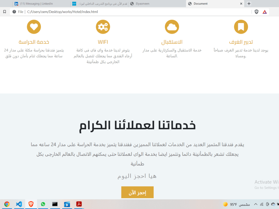The image size is (279, 209).
Task: Click the cloud icon above الاستقبال
Action: coord(172,27)
